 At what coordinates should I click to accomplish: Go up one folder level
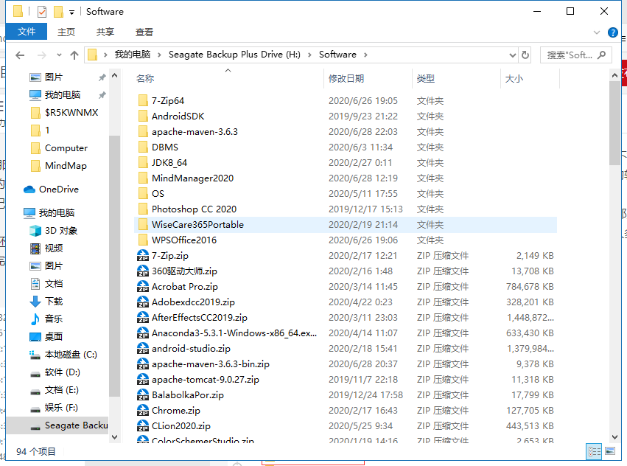tap(74, 55)
